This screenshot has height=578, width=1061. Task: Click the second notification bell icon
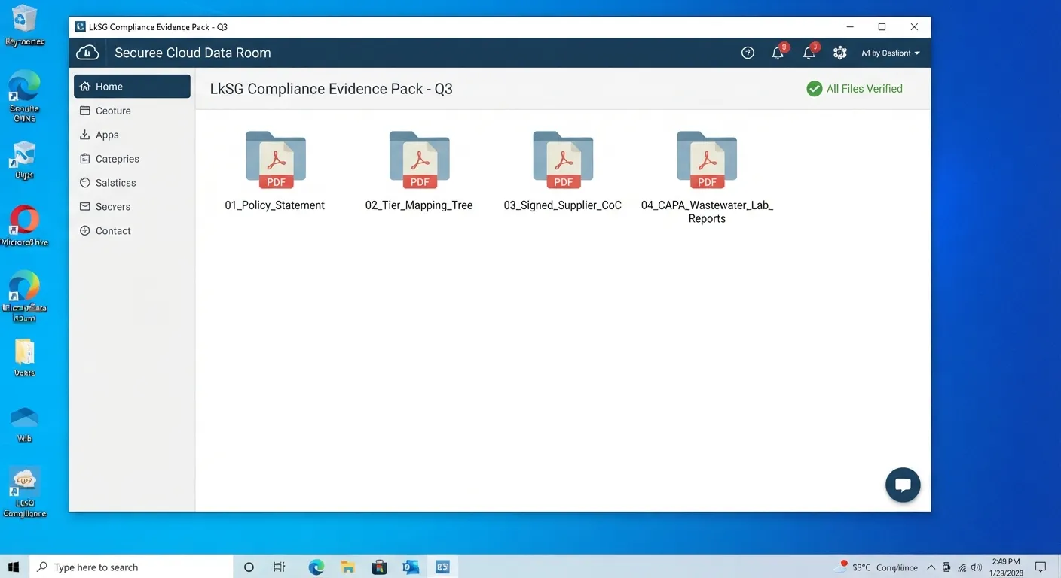(810, 53)
